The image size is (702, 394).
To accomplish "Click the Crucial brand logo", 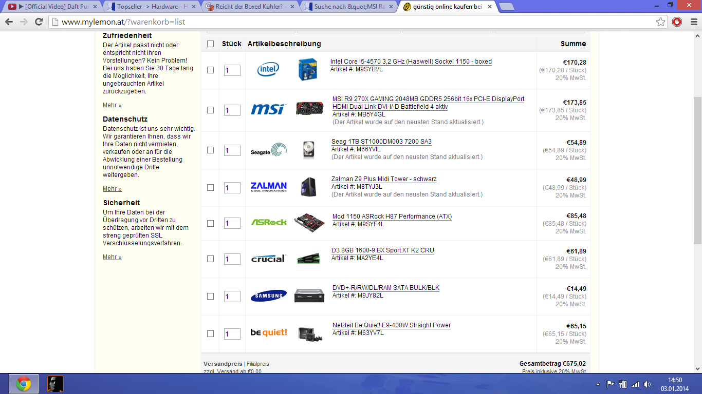I will pyautogui.click(x=268, y=259).
